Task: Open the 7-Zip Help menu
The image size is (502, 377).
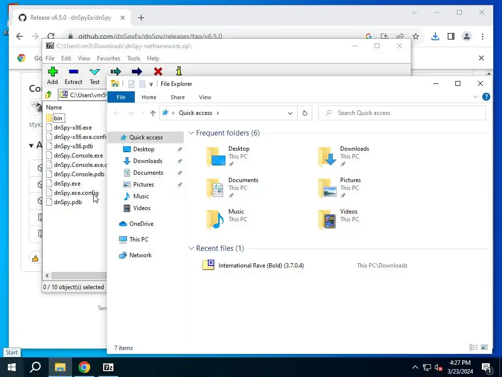Action: pos(153,58)
